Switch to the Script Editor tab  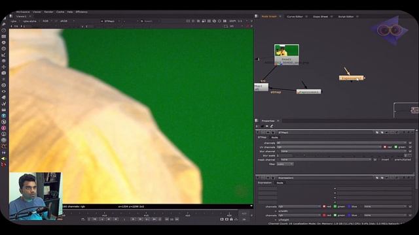pos(346,16)
